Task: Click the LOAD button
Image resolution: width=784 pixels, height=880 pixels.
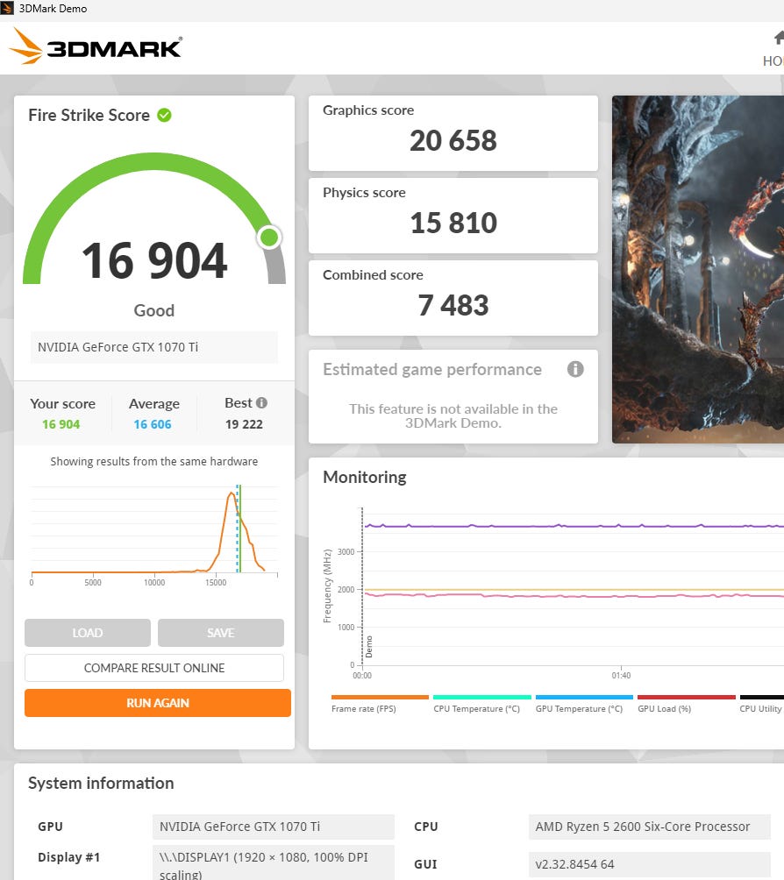Action: pos(88,633)
